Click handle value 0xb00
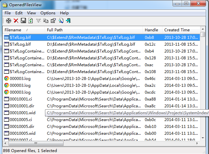The width and height of the screenshot is (209, 154). [x=150, y=133]
